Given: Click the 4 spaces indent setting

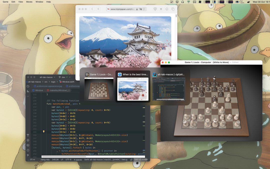Looking at the screenshot, I should click(78, 159).
